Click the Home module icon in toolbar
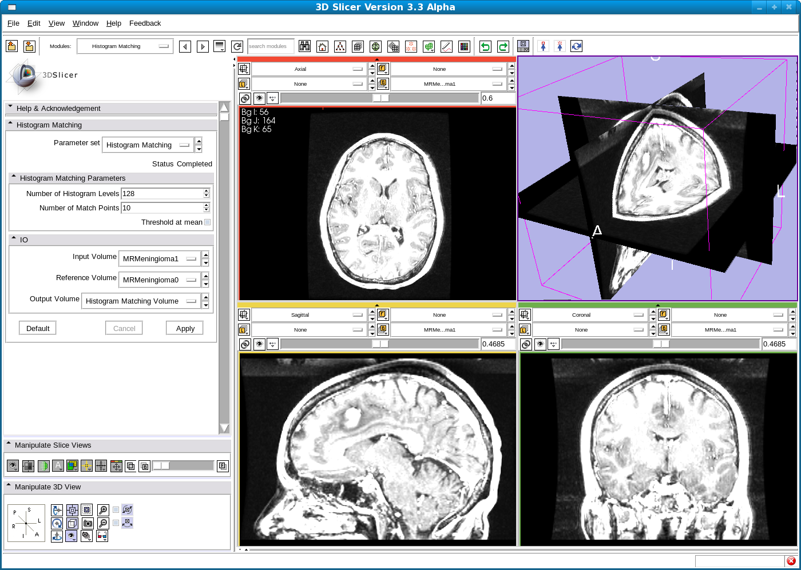Image resolution: width=801 pixels, height=570 pixels. coord(323,46)
